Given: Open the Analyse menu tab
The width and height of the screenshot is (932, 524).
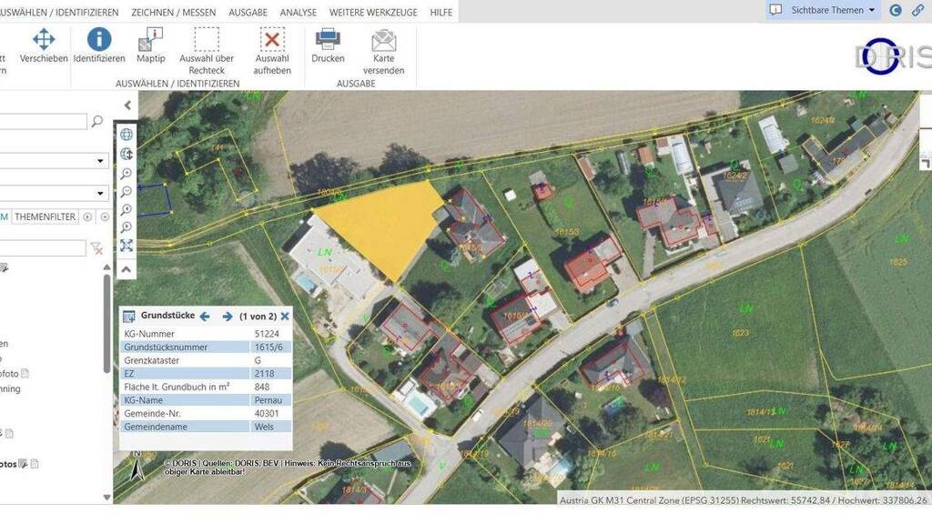Looking at the screenshot, I should pos(299,13).
